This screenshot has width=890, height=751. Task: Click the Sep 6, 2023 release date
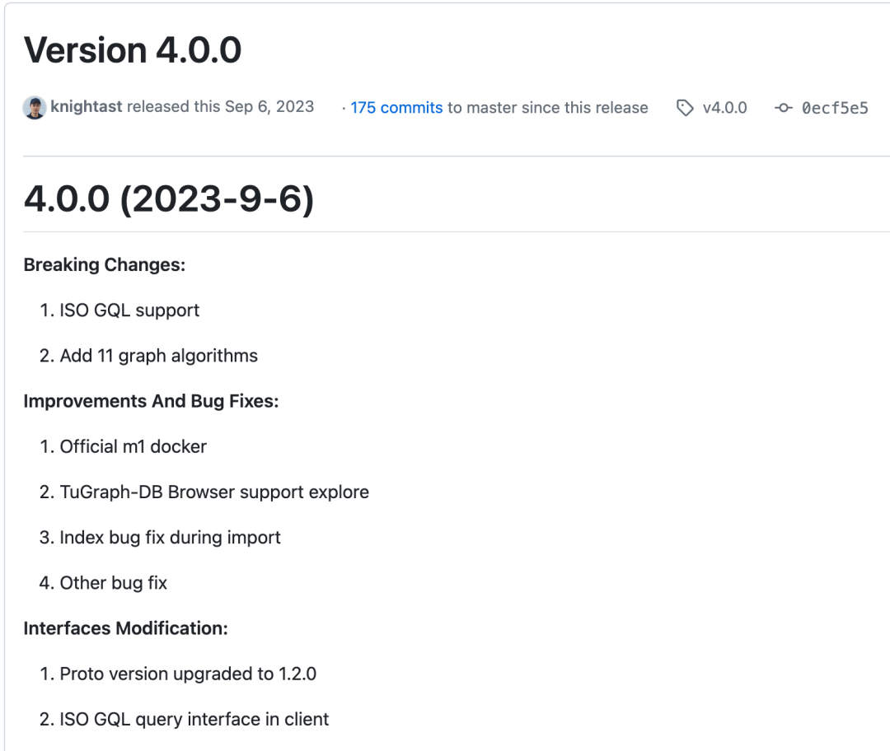pyautogui.click(x=269, y=106)
